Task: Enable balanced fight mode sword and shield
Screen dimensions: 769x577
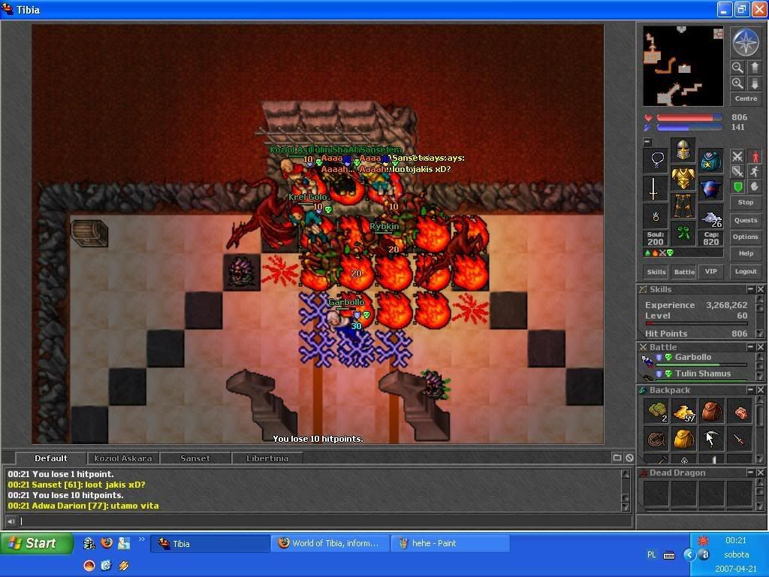Action: pyautogui.click(x=737, y=172)
